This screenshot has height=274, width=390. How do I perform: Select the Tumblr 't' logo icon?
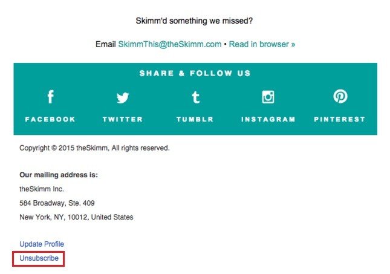tap(195, 97)
